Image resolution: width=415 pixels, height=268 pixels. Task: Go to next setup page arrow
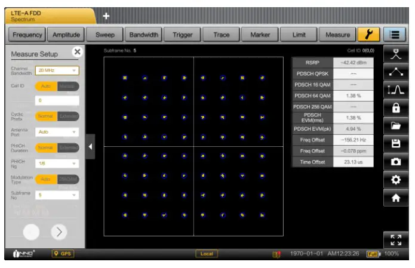[59, 232]
